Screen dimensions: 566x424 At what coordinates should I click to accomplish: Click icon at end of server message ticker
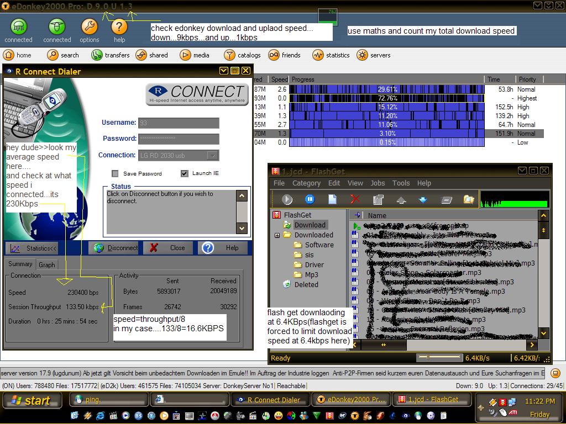point(555,373)
